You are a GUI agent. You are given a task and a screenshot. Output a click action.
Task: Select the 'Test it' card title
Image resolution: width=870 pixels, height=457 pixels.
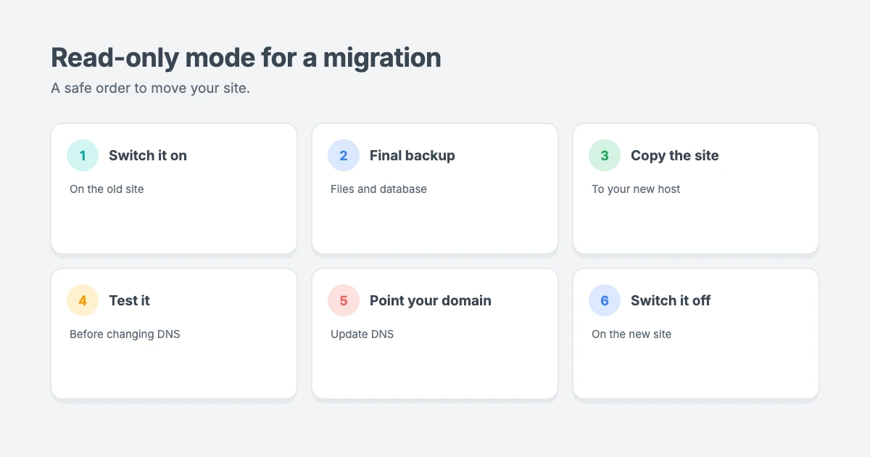coord(129,300)
